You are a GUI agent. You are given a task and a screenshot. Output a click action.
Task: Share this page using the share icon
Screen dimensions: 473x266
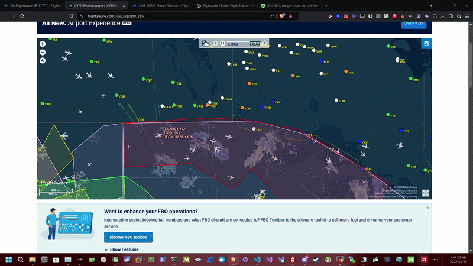[272, 16]
